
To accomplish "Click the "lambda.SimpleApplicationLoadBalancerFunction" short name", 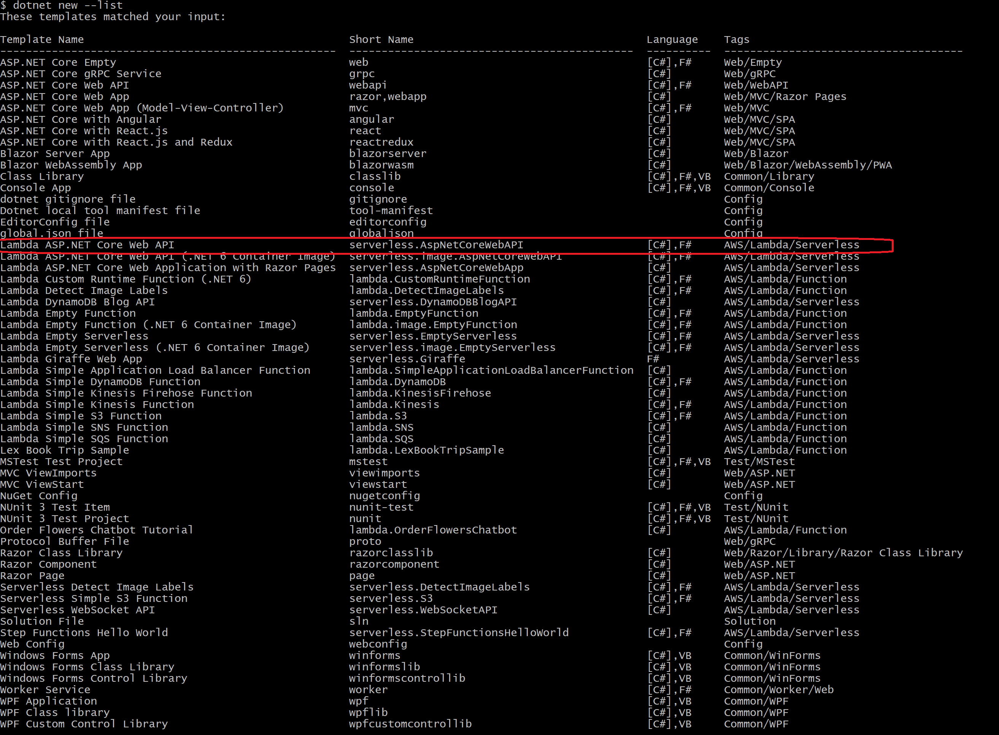I will 491,371.
